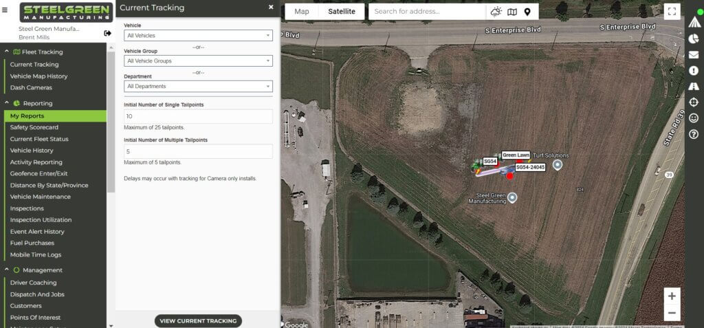Open the exclamation alert icon

[694, 71]
